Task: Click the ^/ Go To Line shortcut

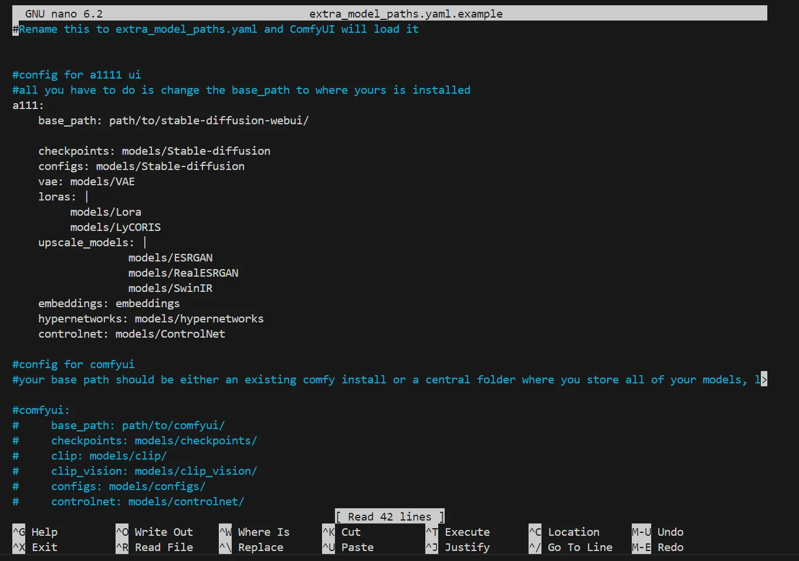Action: tap(570, 547)
